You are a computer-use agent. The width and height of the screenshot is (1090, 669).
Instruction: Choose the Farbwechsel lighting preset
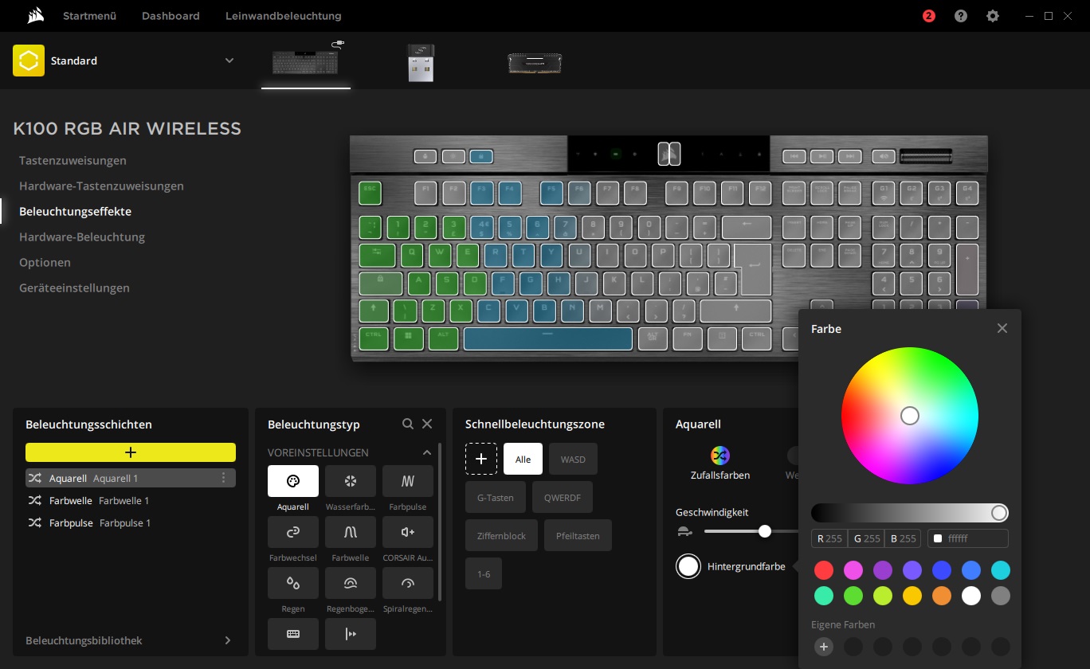point(293,532)
